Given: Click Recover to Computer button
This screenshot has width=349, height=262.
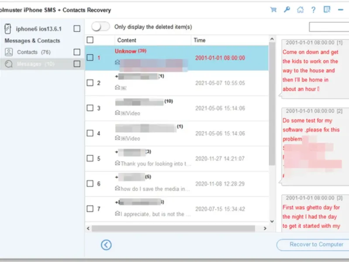Looking at the screenshot, I should click(x=313, y=245).
